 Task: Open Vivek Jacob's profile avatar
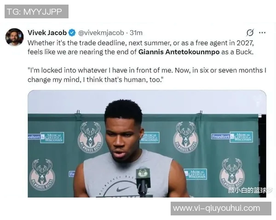tap(14, 37)
